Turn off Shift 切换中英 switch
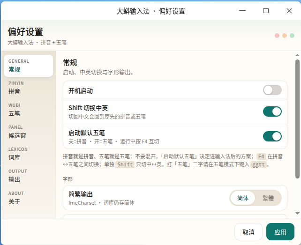Screen dimensions: 301x245 coord(272,111)
